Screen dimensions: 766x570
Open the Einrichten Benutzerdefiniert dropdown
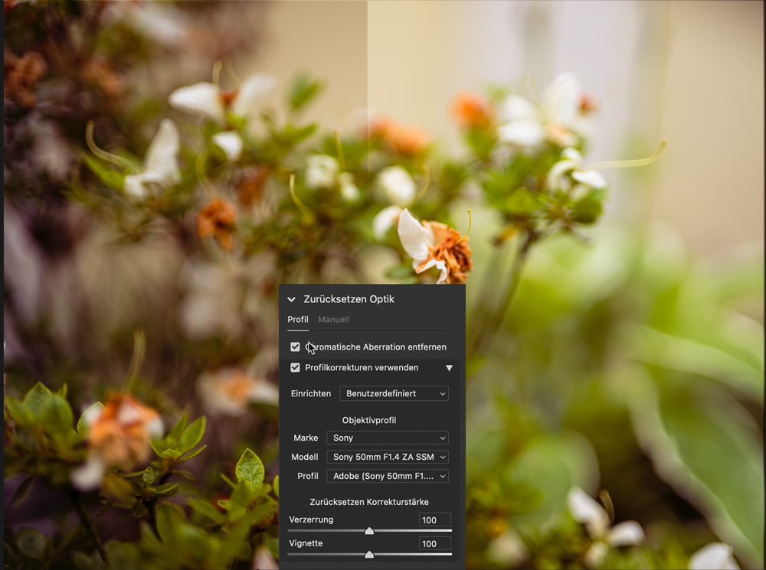(x=394, y=393)
